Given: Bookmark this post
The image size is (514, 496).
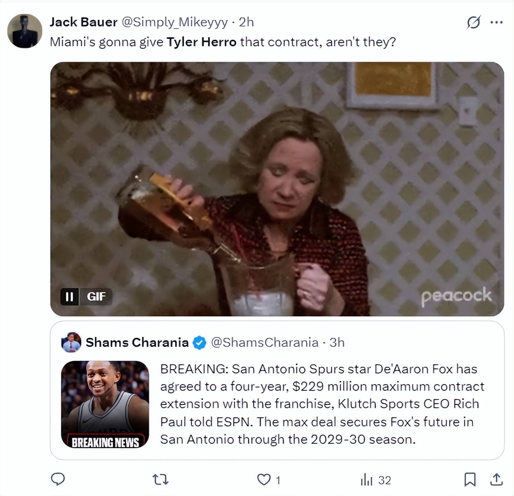Looking at the screenshot, I should 470,479.
